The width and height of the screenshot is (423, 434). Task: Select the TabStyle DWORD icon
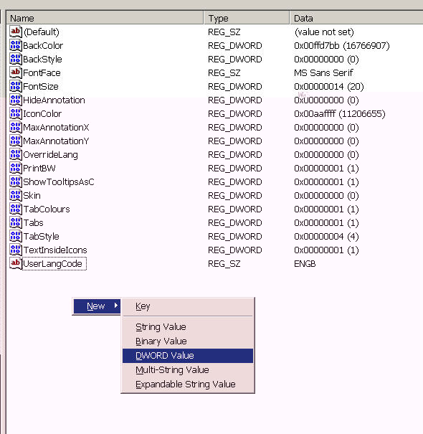pyautogui.click(x=16, y=236)
